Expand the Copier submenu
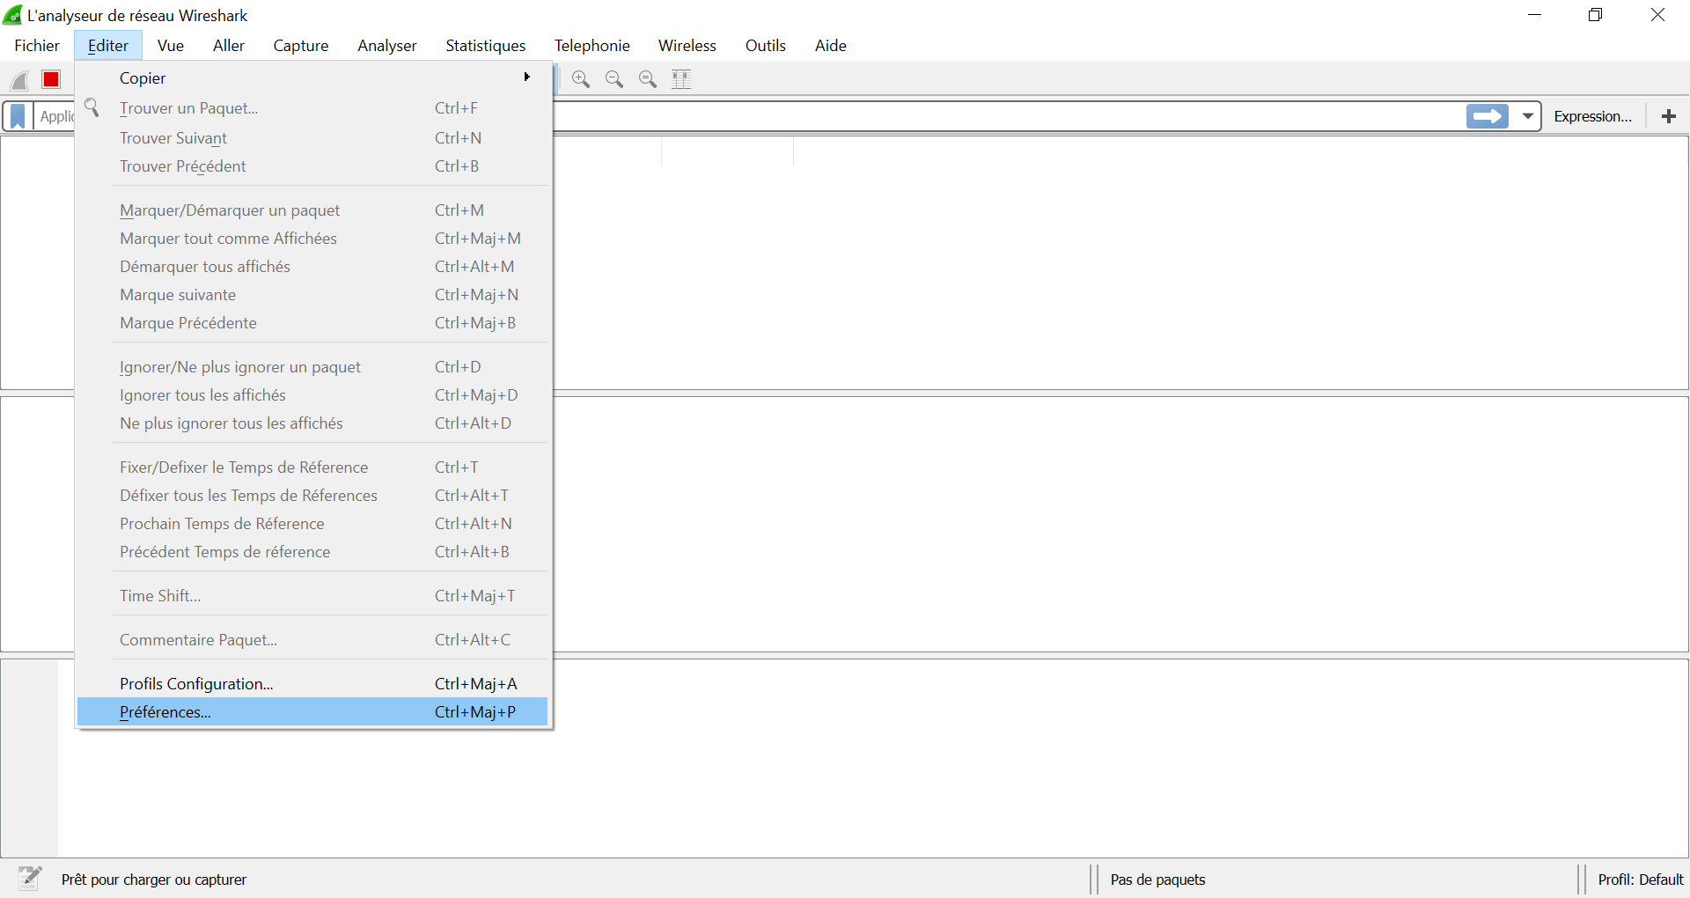 [x=312, y=77]
